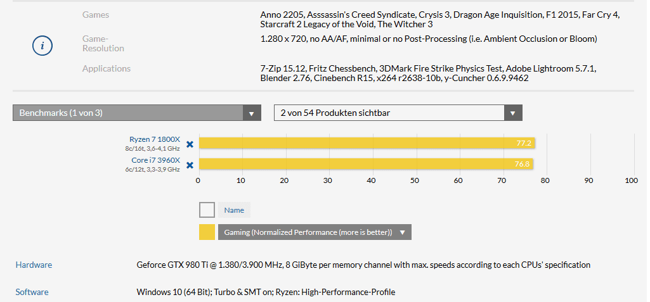
Task: Click the yellow Gaming legend swatch
Action: click(x=207, y=232)
